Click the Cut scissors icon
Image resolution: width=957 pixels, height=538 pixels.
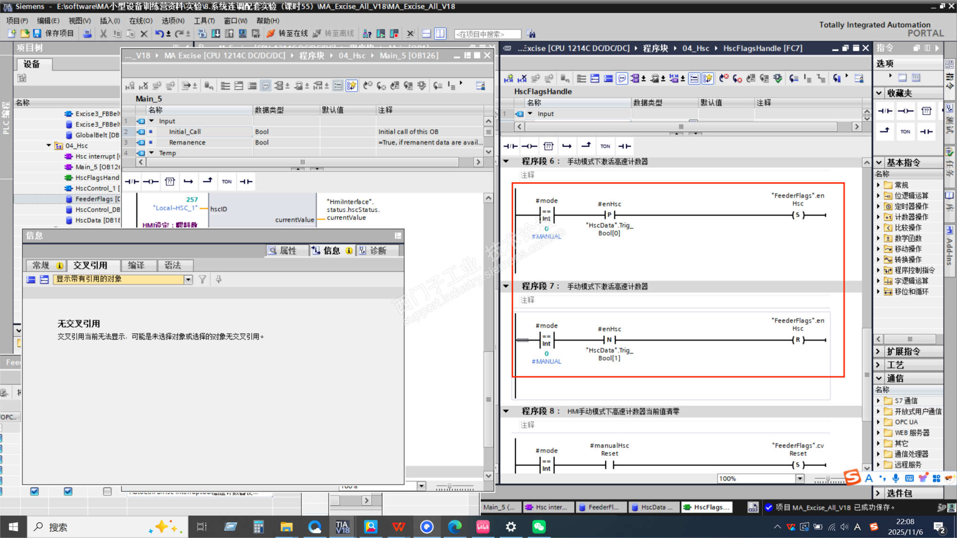point(103,33)
